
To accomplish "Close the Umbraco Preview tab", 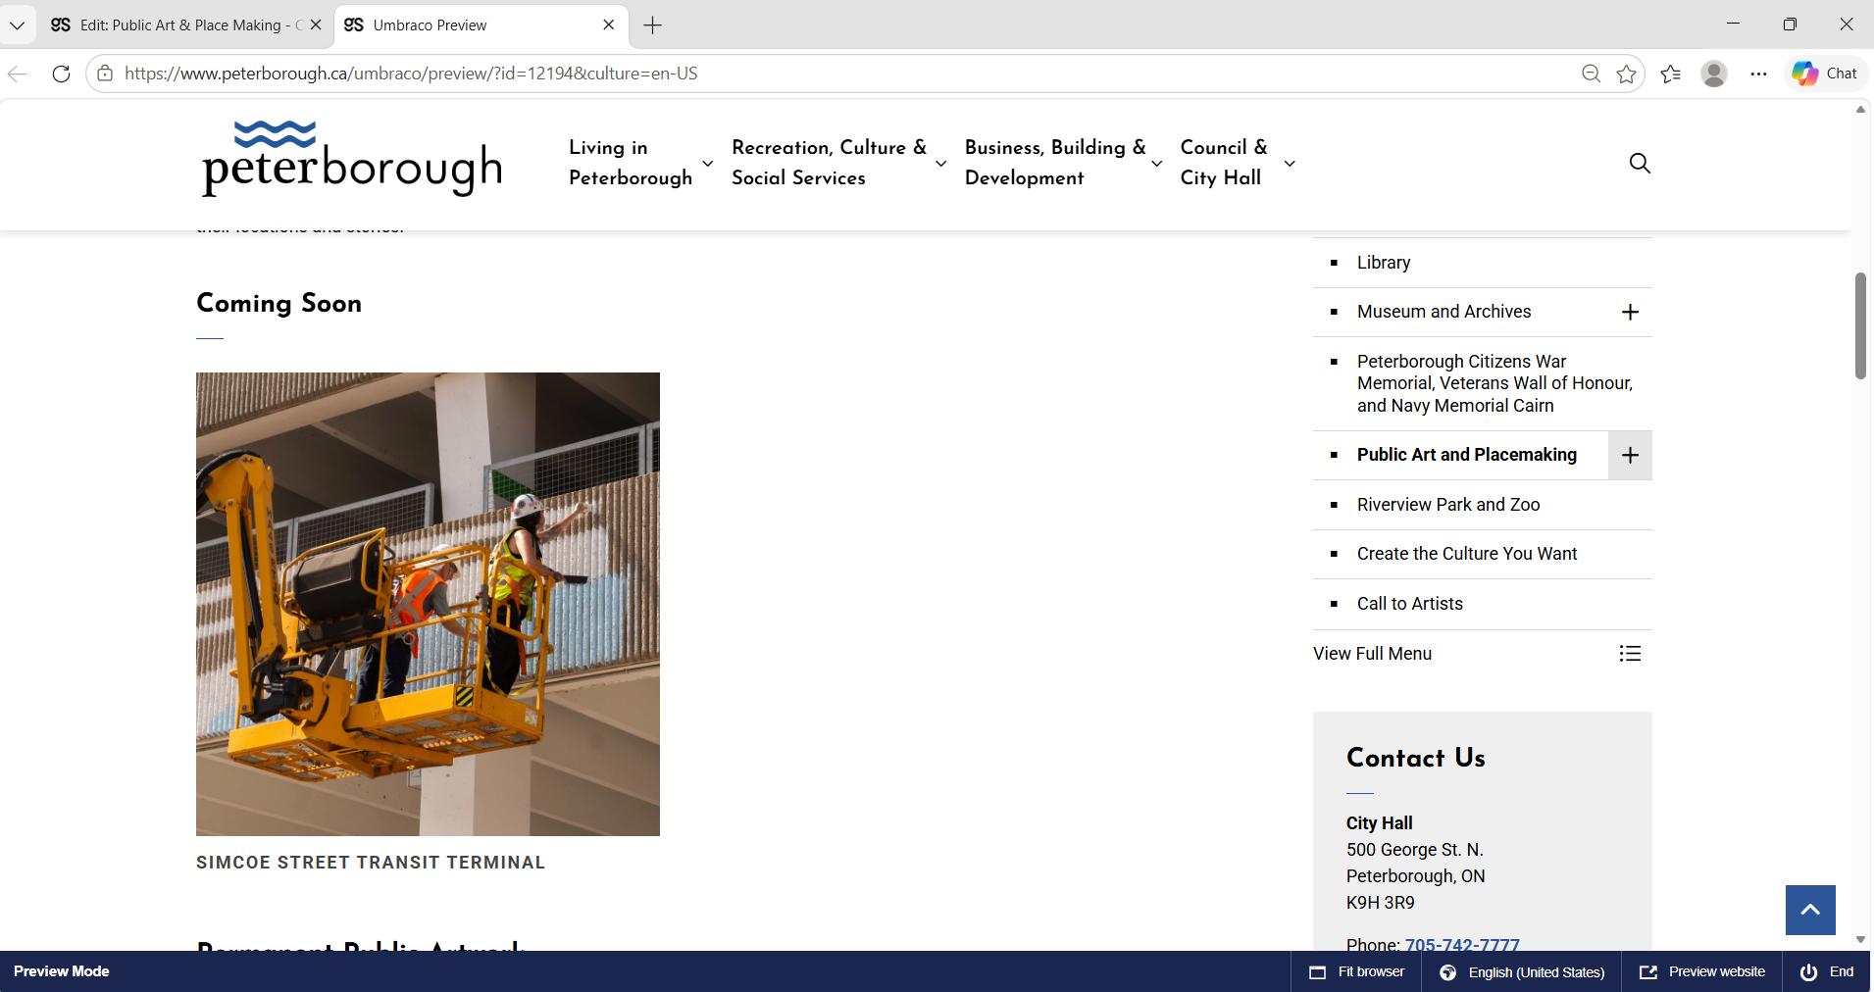I will [x=609, y=25].
